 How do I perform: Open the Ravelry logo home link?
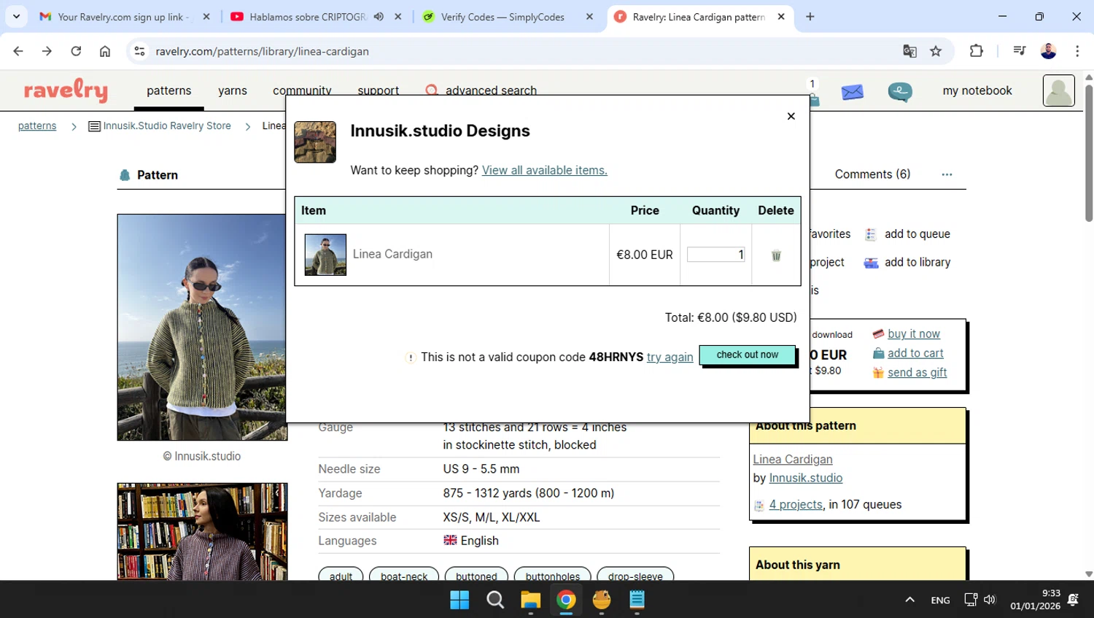tap(66, 90)
